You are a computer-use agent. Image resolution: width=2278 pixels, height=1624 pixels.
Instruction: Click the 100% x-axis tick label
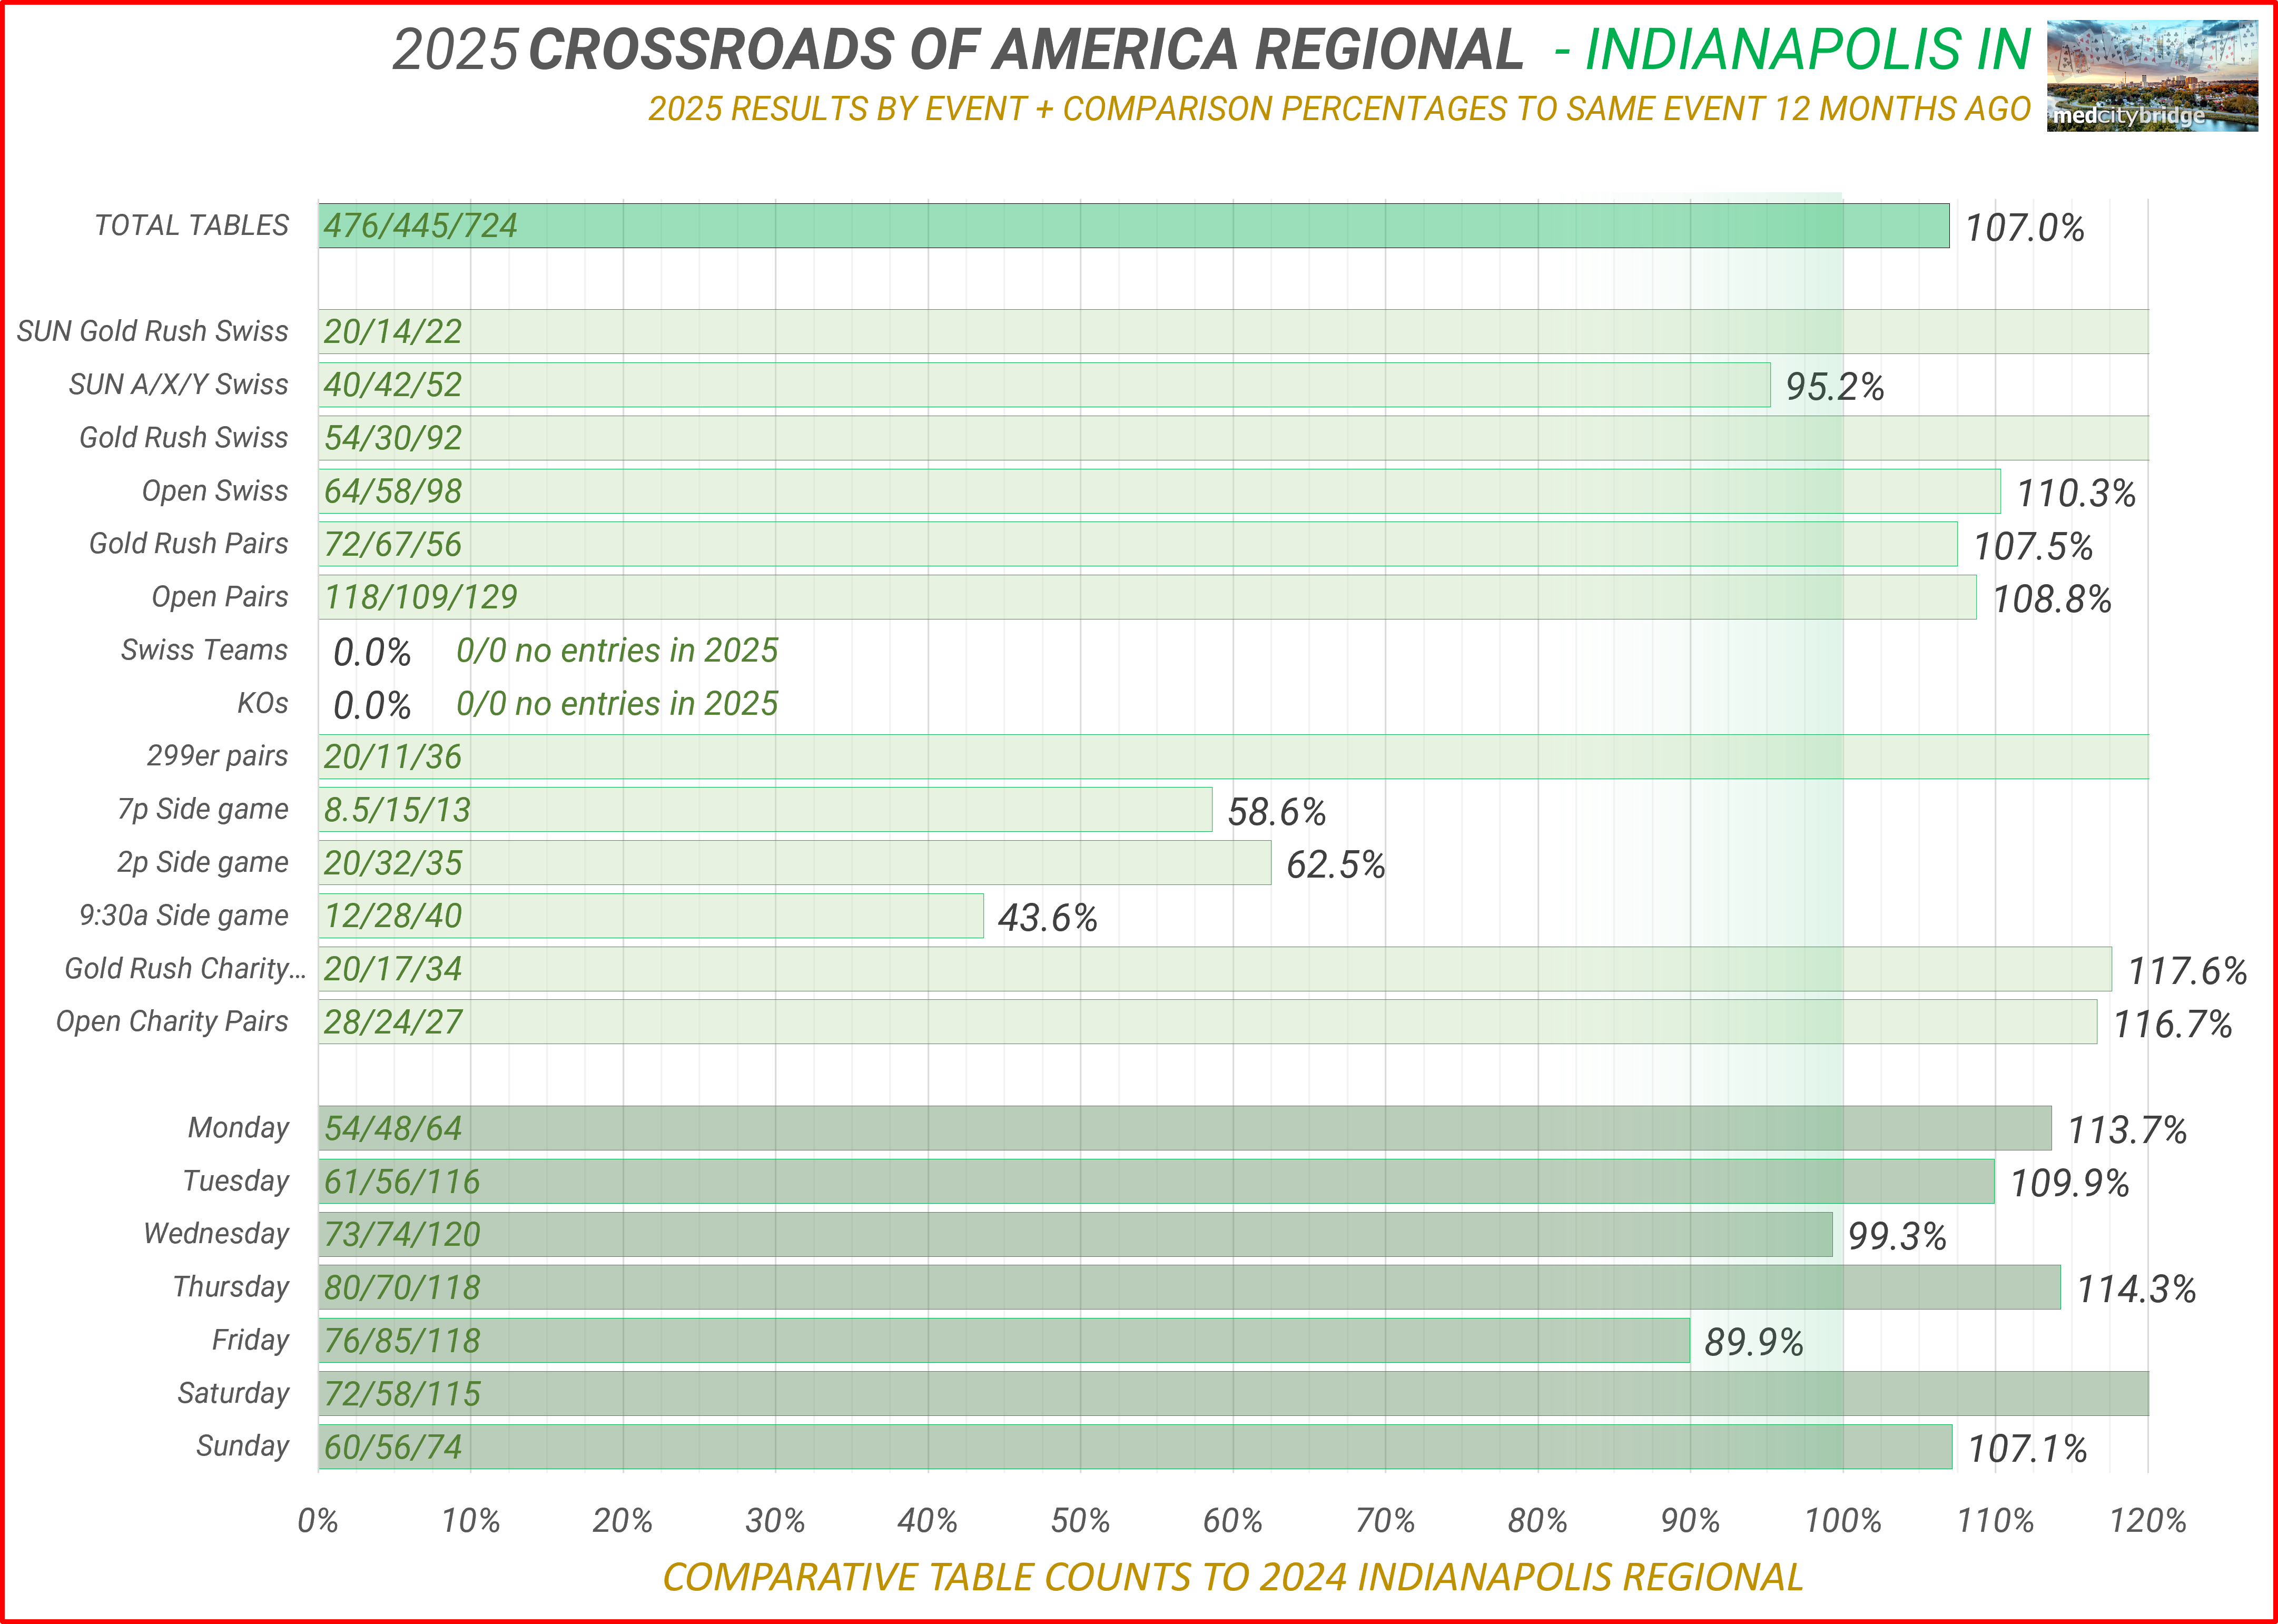[1843, 1521]
